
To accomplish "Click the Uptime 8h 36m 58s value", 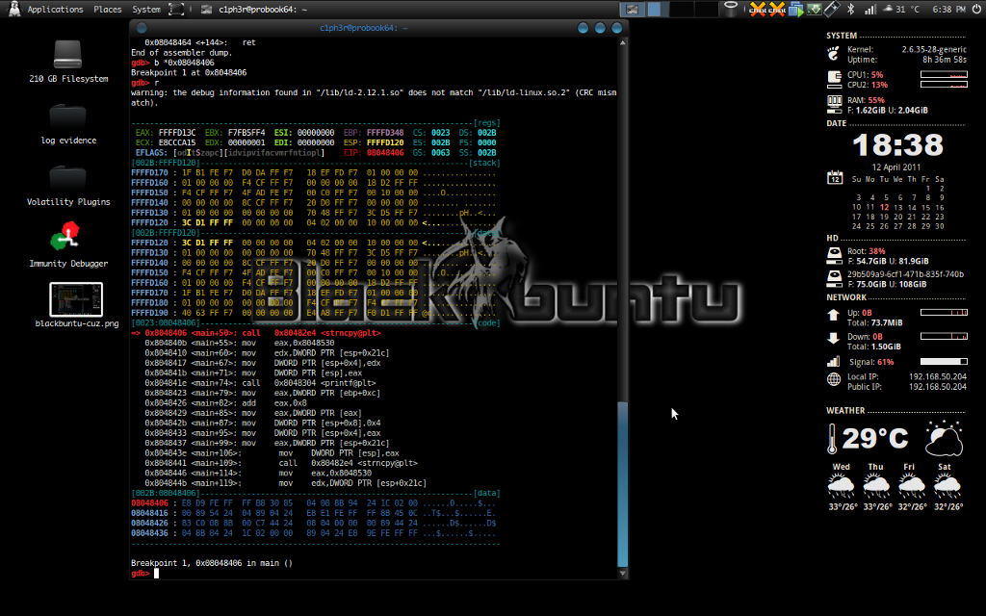I will [945, 60].
